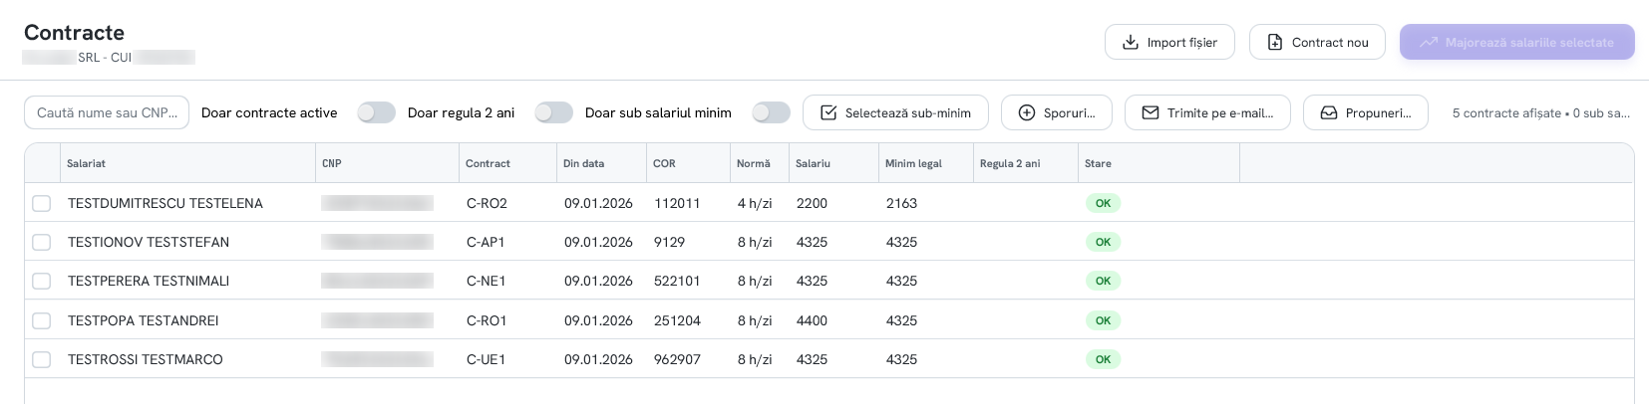Check the box for TESTIONOV TESTSTEFAN

click(41, 242)
